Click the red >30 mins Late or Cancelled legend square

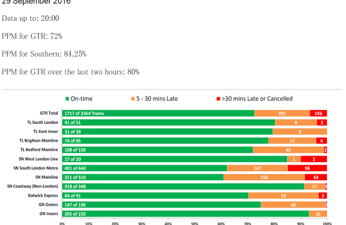point(218,99)
